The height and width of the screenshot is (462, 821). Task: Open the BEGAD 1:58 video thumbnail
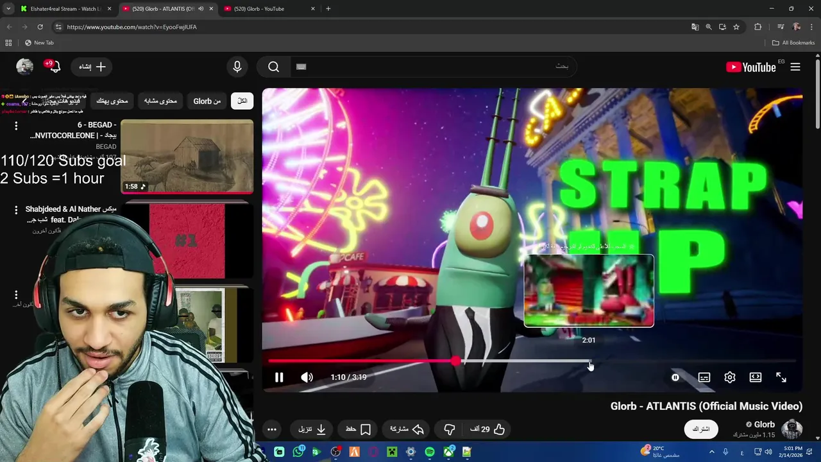pos(187,157)
